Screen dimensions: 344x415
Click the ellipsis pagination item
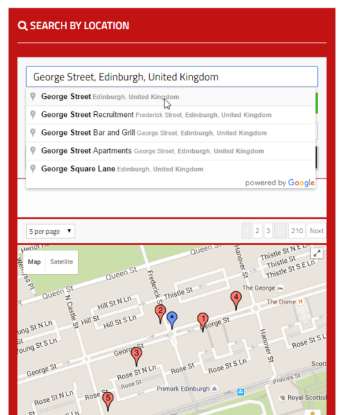click(280, 231)
